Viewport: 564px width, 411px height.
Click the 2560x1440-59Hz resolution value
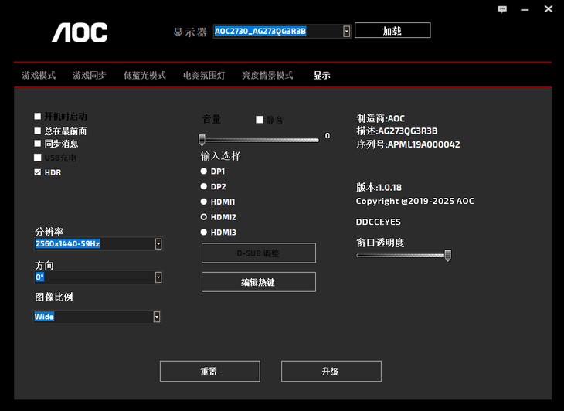point(68,244)
